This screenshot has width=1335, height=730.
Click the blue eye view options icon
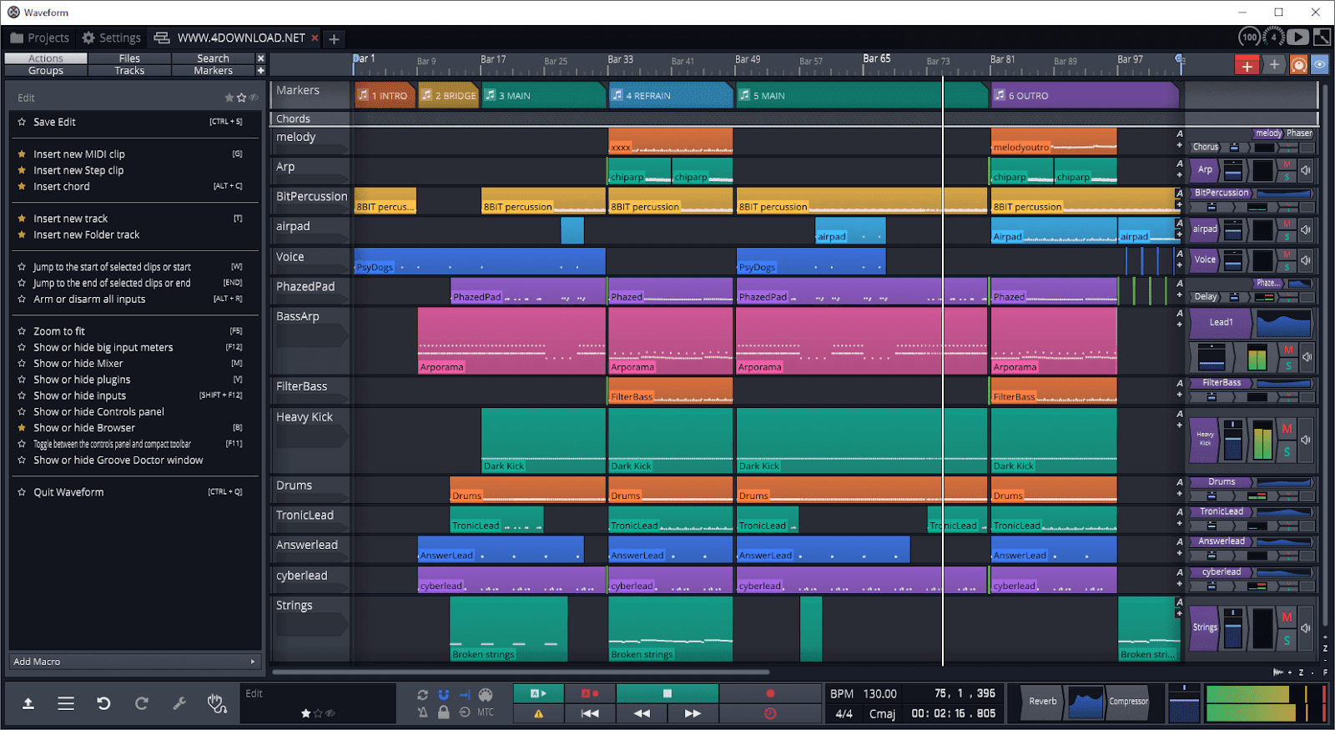[x=1320, y=64]
